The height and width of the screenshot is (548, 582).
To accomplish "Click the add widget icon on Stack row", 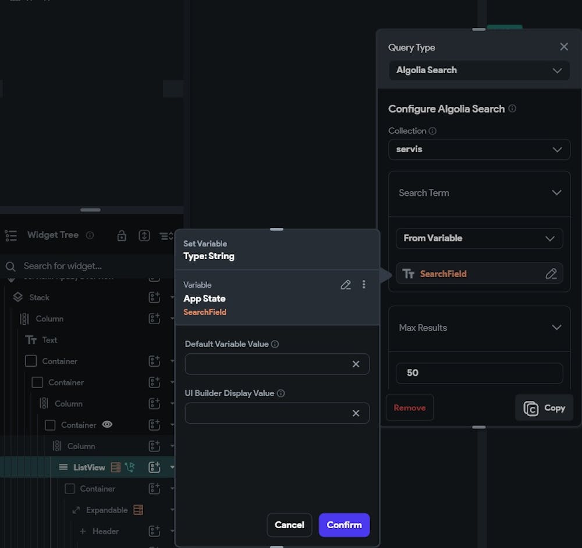I will [x=154, y=297].
